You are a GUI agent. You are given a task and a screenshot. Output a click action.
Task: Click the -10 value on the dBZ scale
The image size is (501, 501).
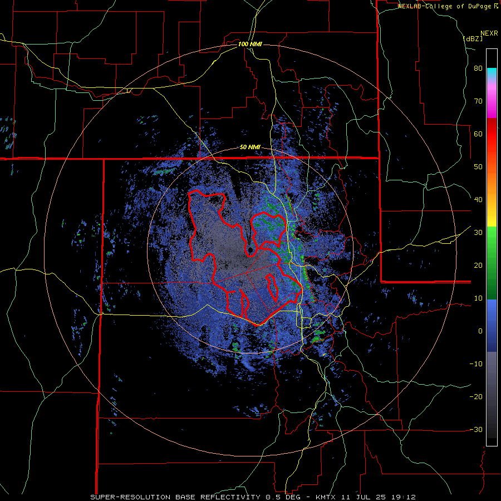476,364
